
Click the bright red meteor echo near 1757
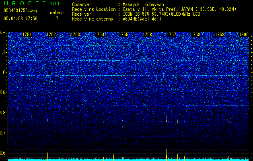pos(167,119)
